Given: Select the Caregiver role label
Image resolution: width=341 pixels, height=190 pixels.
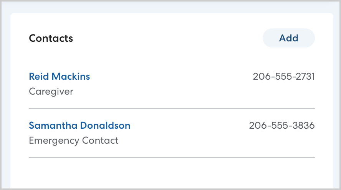Looking at the screenshot, I should coord(51,92).
